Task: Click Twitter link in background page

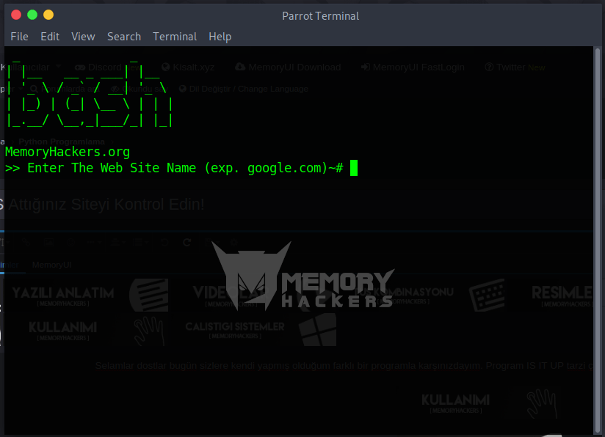Action: 510,67
